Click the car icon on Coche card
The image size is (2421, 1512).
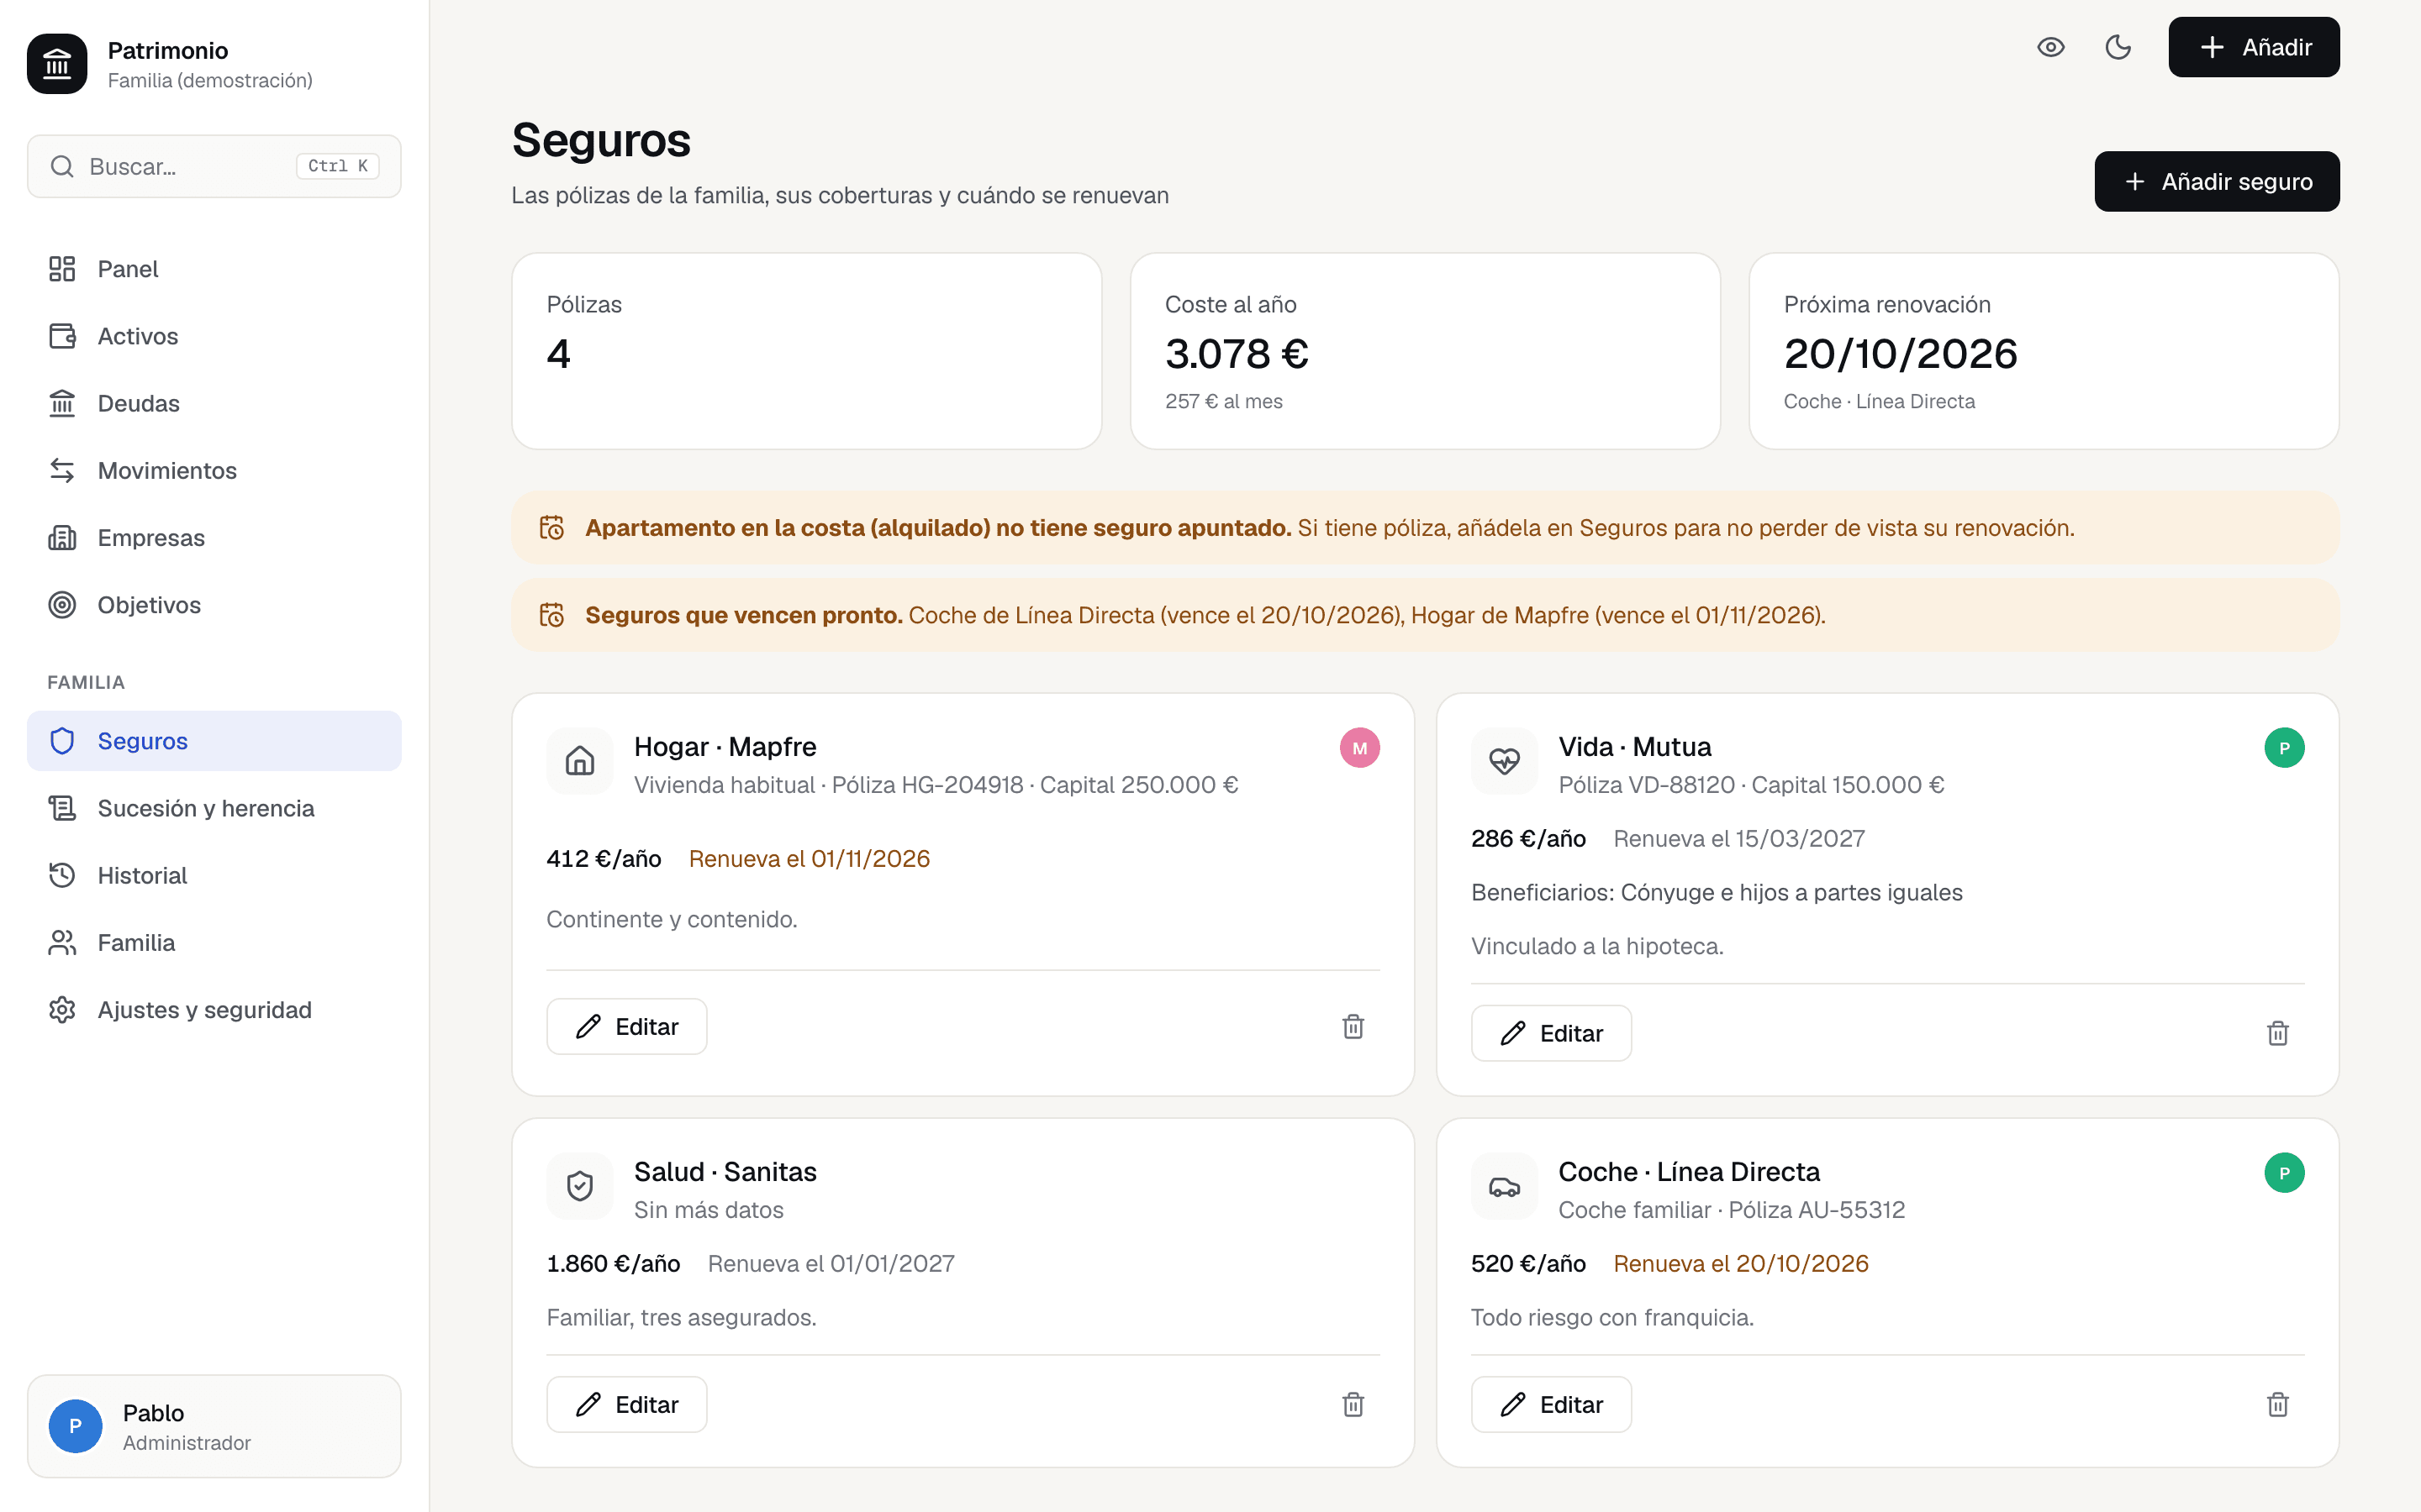coord(1505,1186)
